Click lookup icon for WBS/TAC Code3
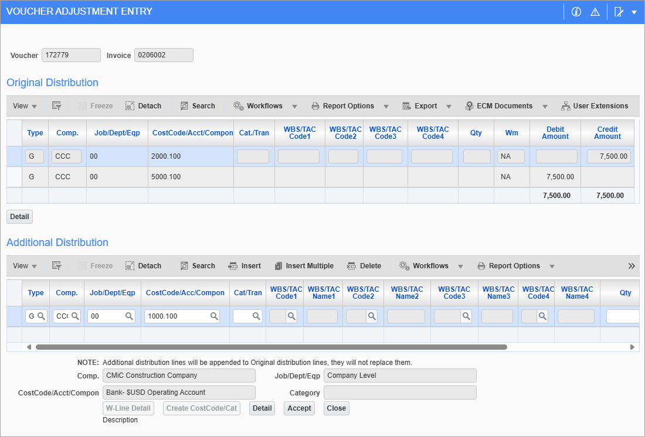Image resolution: width=645 pixels, height=437 pixels. (466, 316)
